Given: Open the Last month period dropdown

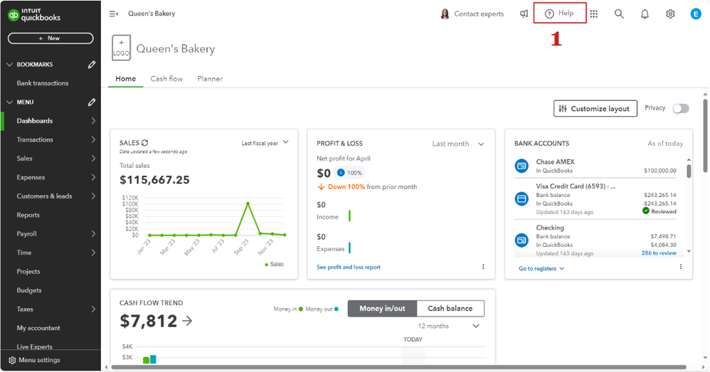Looking at the screenshot, I should (x=457, y=144).
